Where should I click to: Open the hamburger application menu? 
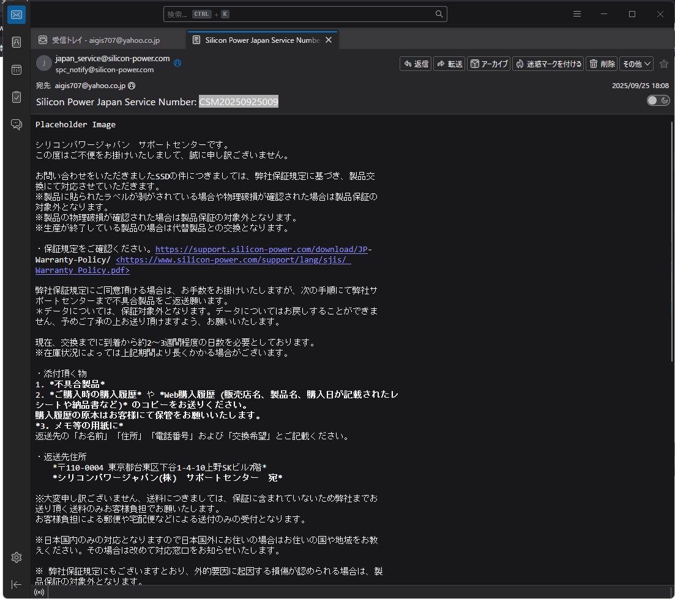pos(576,14)
